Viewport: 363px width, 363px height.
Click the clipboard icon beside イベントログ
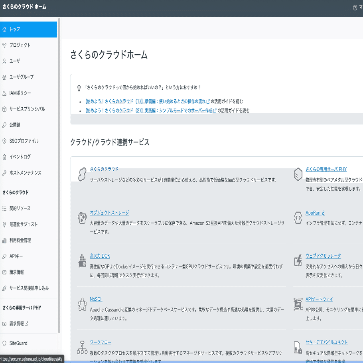pyautogui.click(x=4, y=157)
